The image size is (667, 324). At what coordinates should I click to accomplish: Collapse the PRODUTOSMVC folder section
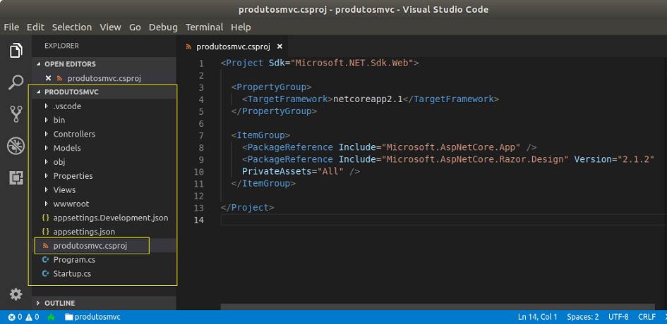tap(39, 92)
